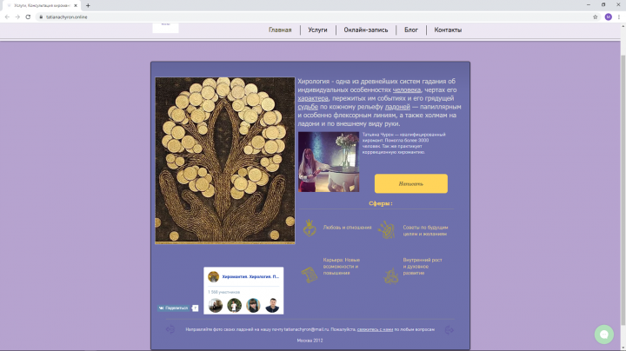Click the yellow Написать button
This screenshot has width=626, height=351.
point(410,183)
